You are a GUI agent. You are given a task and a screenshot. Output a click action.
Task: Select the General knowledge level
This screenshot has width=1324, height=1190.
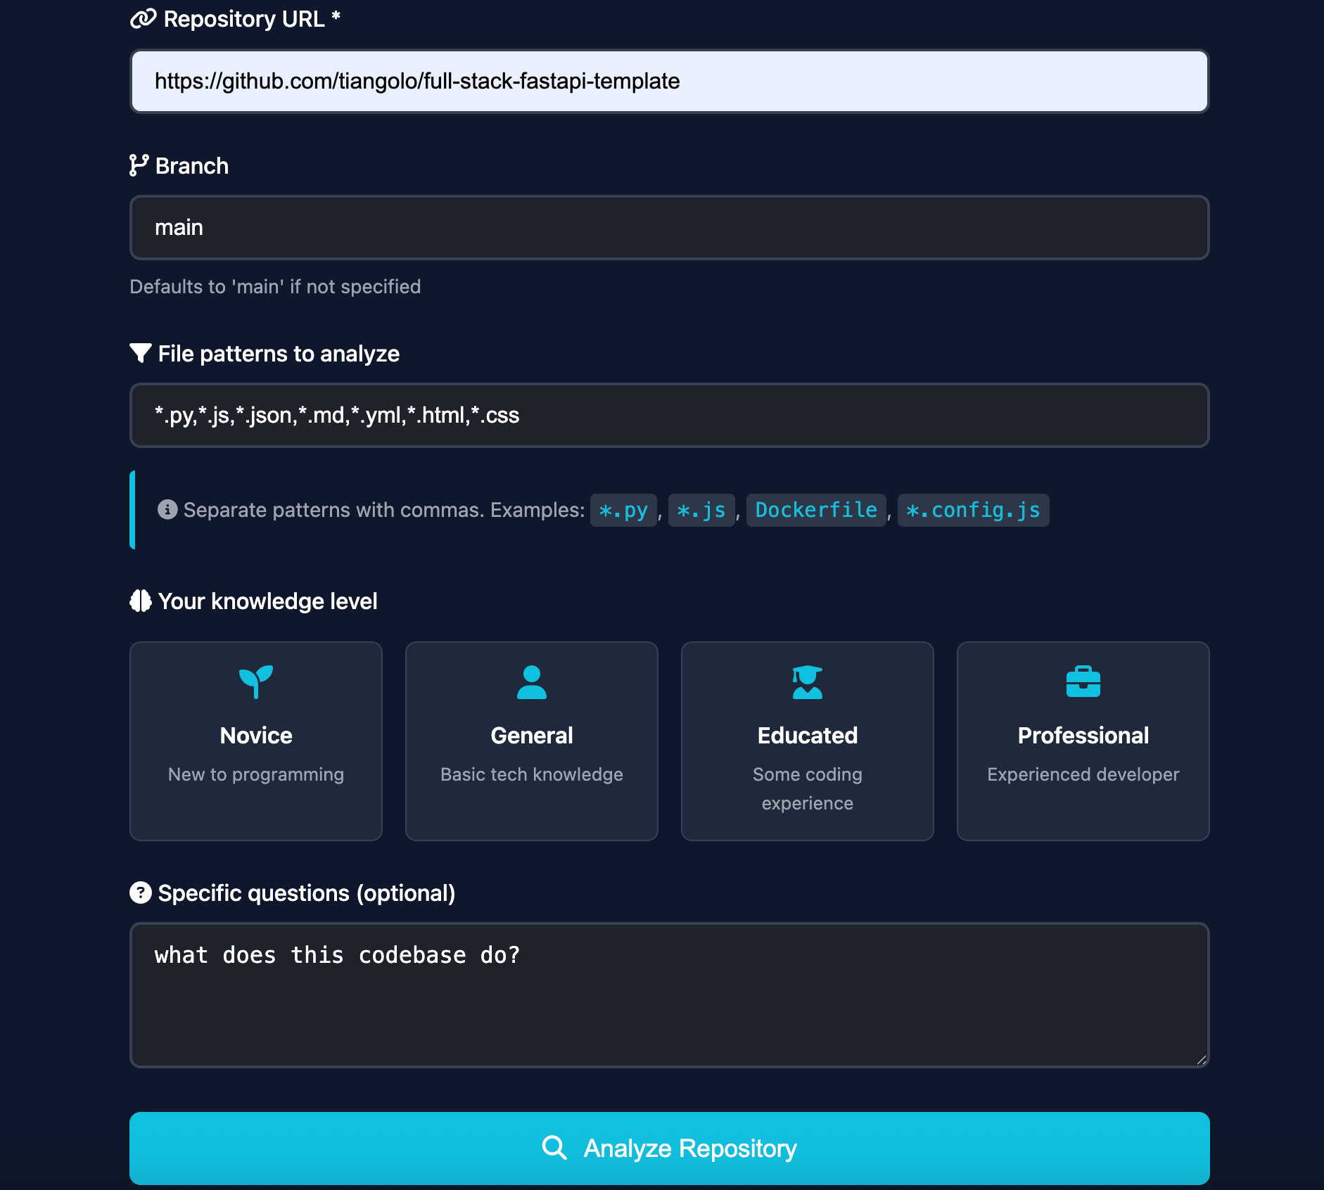tap(531, 741)
